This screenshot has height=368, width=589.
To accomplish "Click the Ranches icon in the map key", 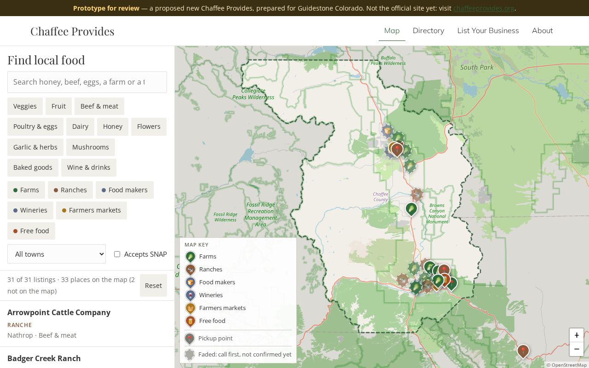I will tap(190, 270).
